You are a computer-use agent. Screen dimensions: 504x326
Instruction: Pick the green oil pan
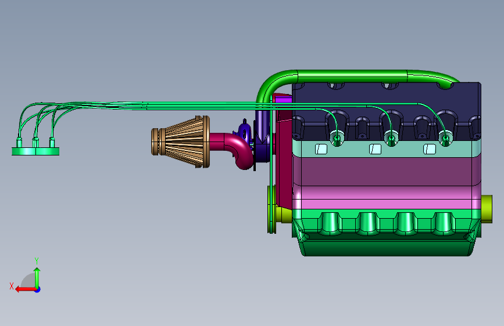point(387,233)
